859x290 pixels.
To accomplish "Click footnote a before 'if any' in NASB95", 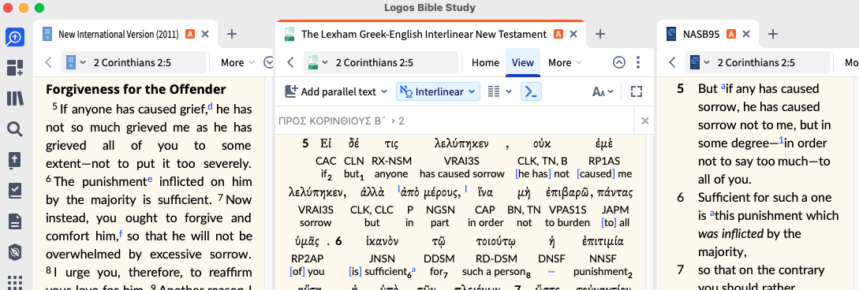I will click(723, 86).
